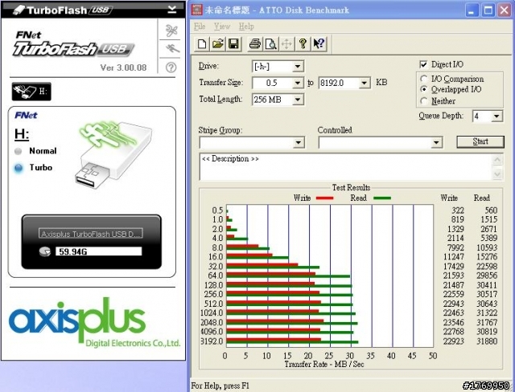Image resolution: width=515 pixels, height=392 pixels.
Task: Select Normal mode in TurboFlash
Action: tap(35, 151)
